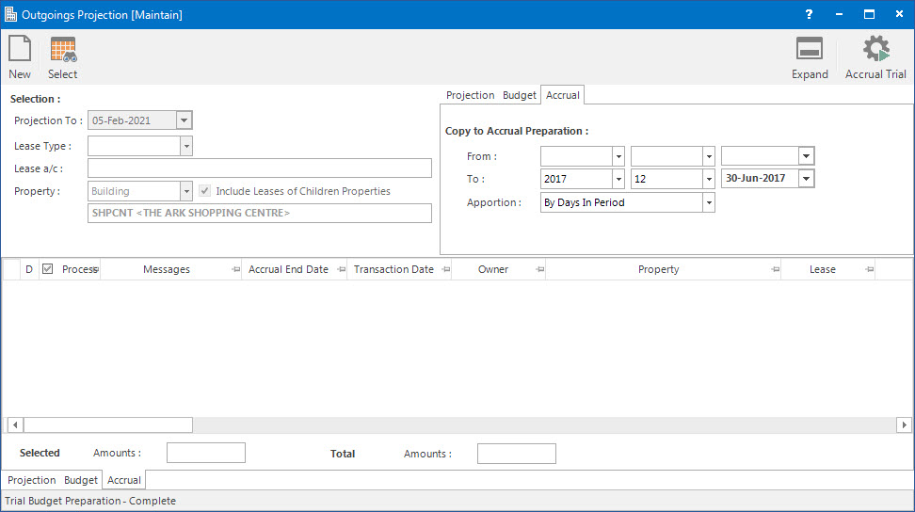915x512 pixels.
Task: Open the help question mark icon
Action: click(809, 14)
